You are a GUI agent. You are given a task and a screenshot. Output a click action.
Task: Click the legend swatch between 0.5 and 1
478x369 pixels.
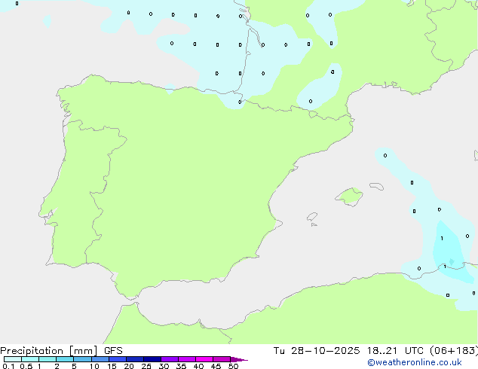click(30, 359)
